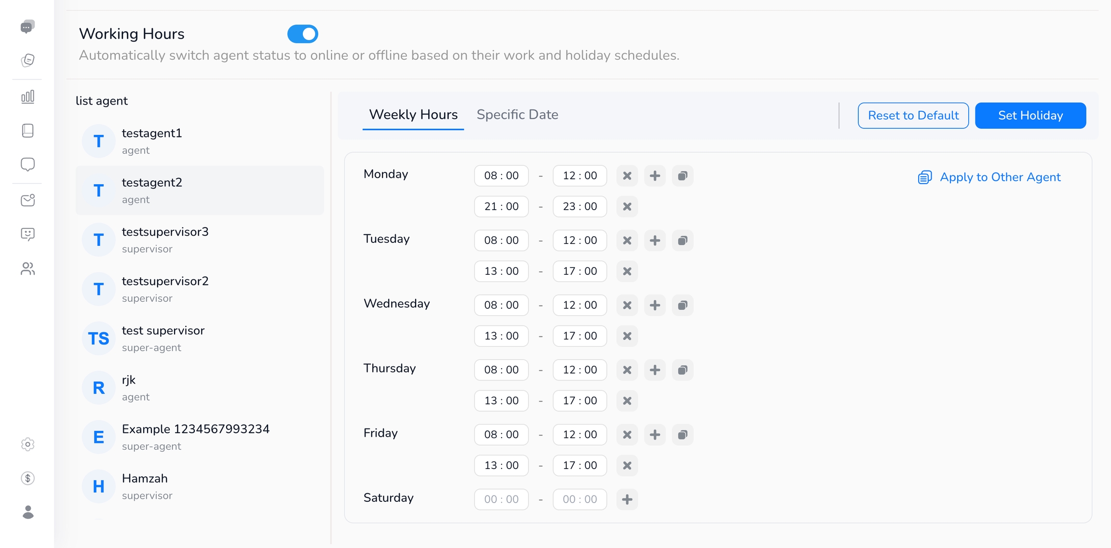Open the analytics bar chart sidebar icon
Screen dimensions: 1111x548
[x=27, y=96]
